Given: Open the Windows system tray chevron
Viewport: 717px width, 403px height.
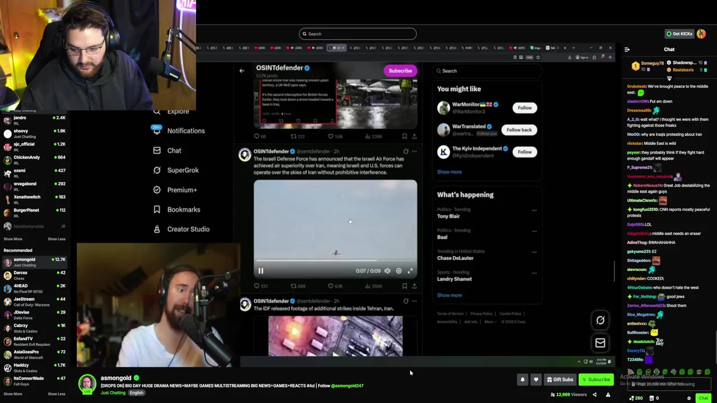Looking at the screenshot, I should (579, 362).
